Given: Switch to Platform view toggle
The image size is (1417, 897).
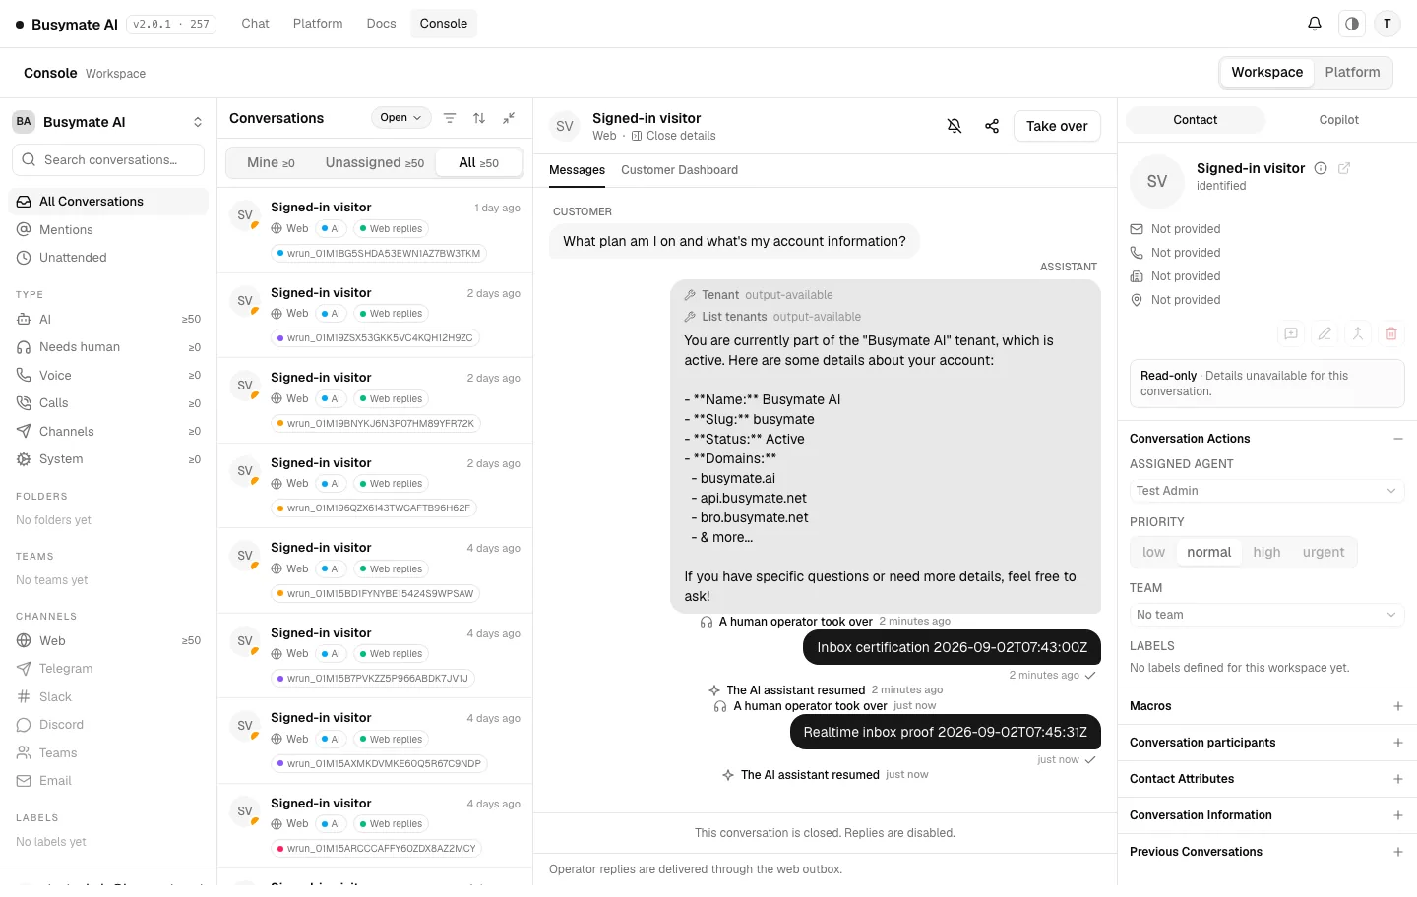Looking at the screenshot, I should coord(1352,73).
